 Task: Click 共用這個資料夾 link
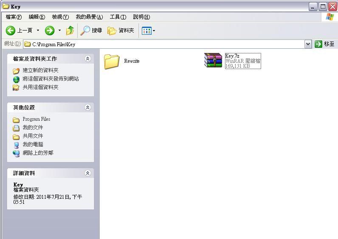(x=40, y=87)
